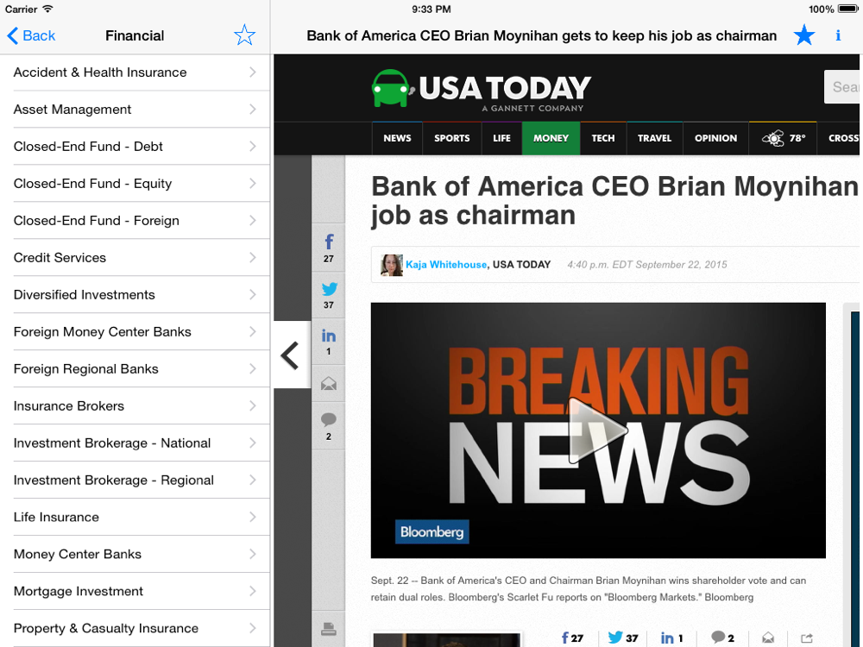Toggle the Financial category favorite star
Viewport: 863px width, 647px height.
click(244, 35)
